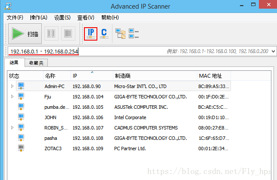Click IP address 192.168.0.109
Screen dimensions: 277x180
[x=88, y=148]
